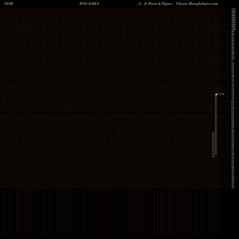Click the BNS DAILY chart title

[89, 4]
